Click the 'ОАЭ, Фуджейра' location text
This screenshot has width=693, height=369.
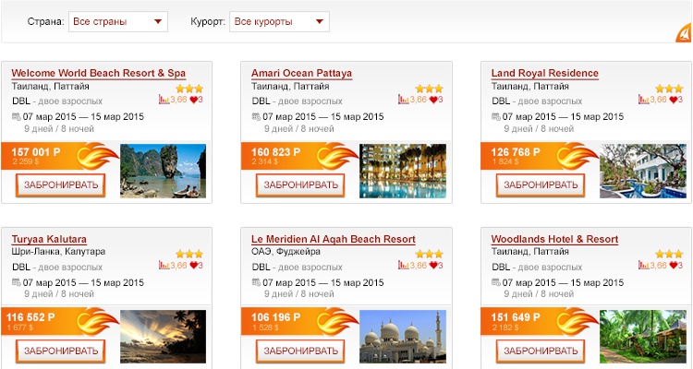tap(286, 252)
